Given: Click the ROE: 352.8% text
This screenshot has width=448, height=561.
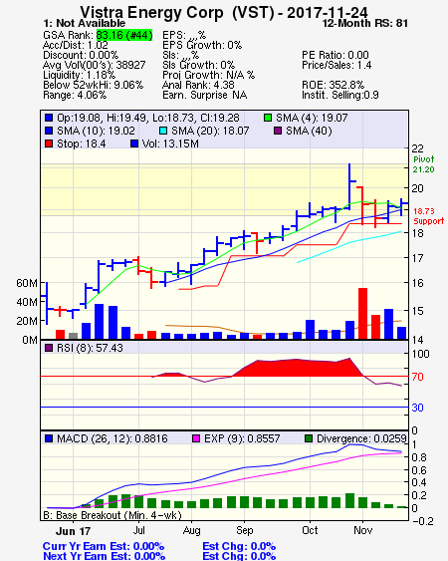Looking at the screenshot, I should [333, 85].
